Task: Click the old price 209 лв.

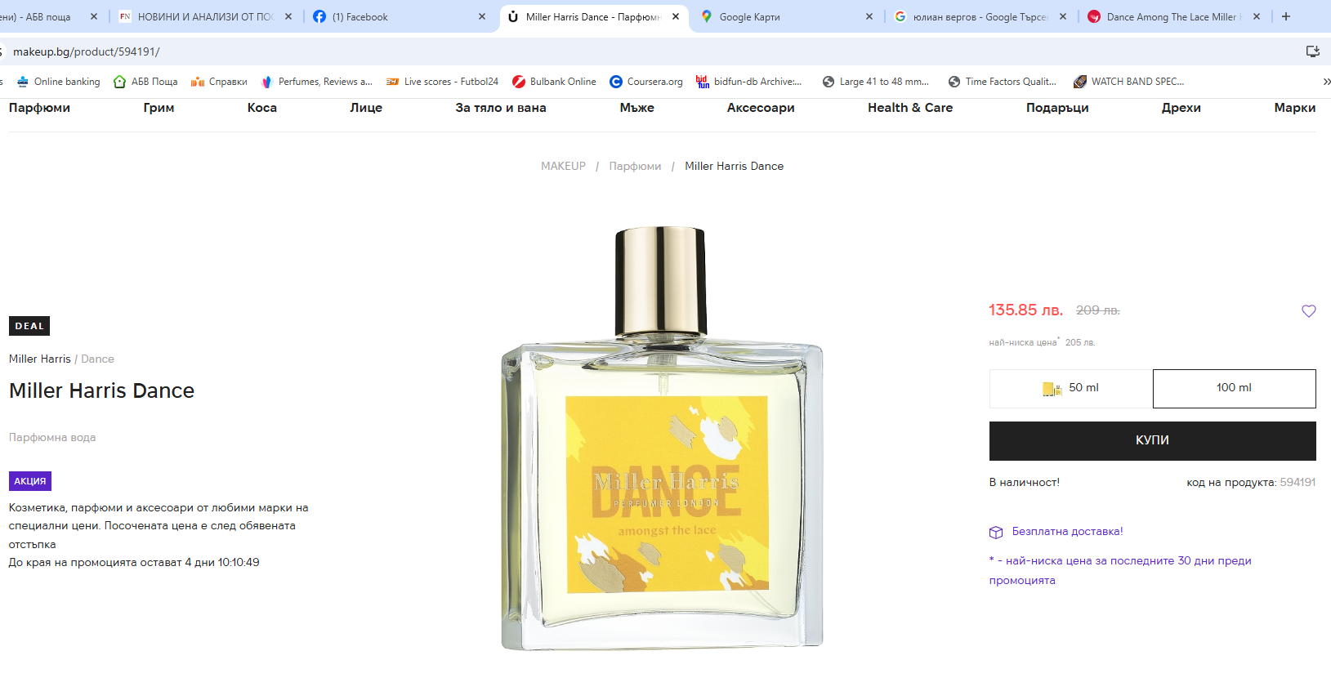Action: tap(1097, 310)
